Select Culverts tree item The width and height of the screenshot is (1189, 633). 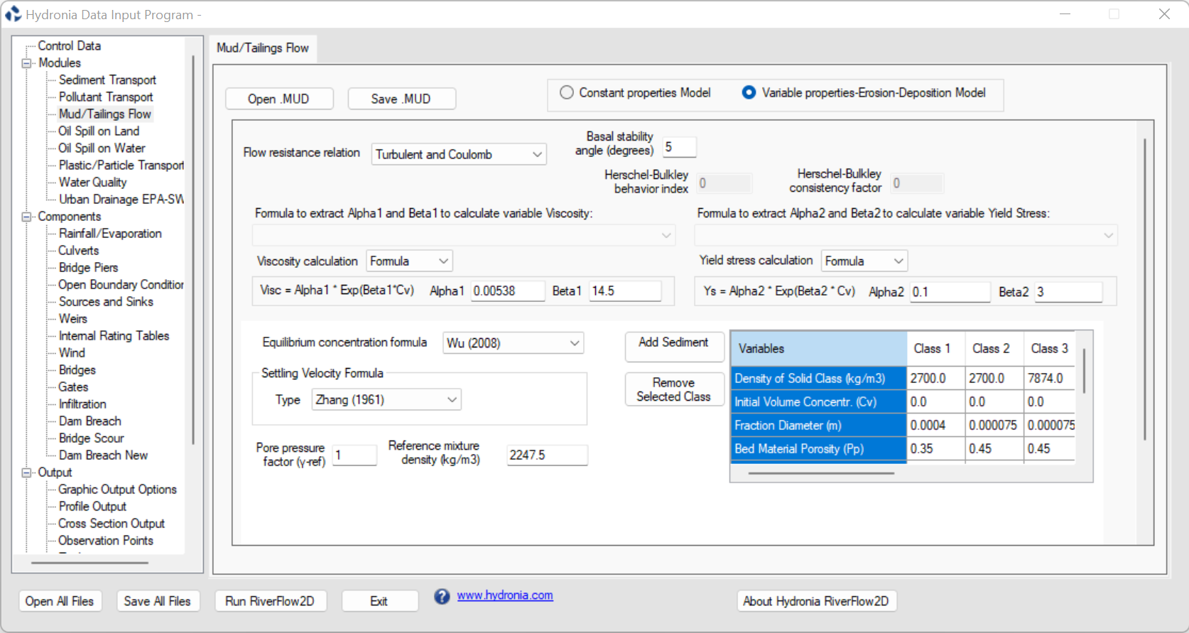coord(79,250)
